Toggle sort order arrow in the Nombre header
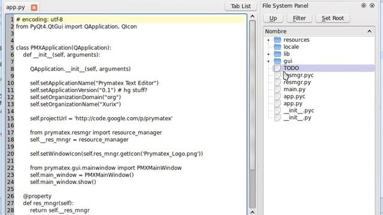 point(369,31)
